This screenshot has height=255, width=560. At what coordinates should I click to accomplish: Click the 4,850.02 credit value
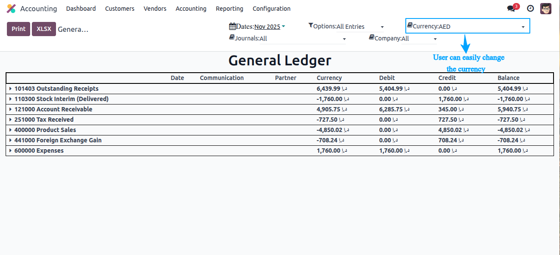[454, 130]
